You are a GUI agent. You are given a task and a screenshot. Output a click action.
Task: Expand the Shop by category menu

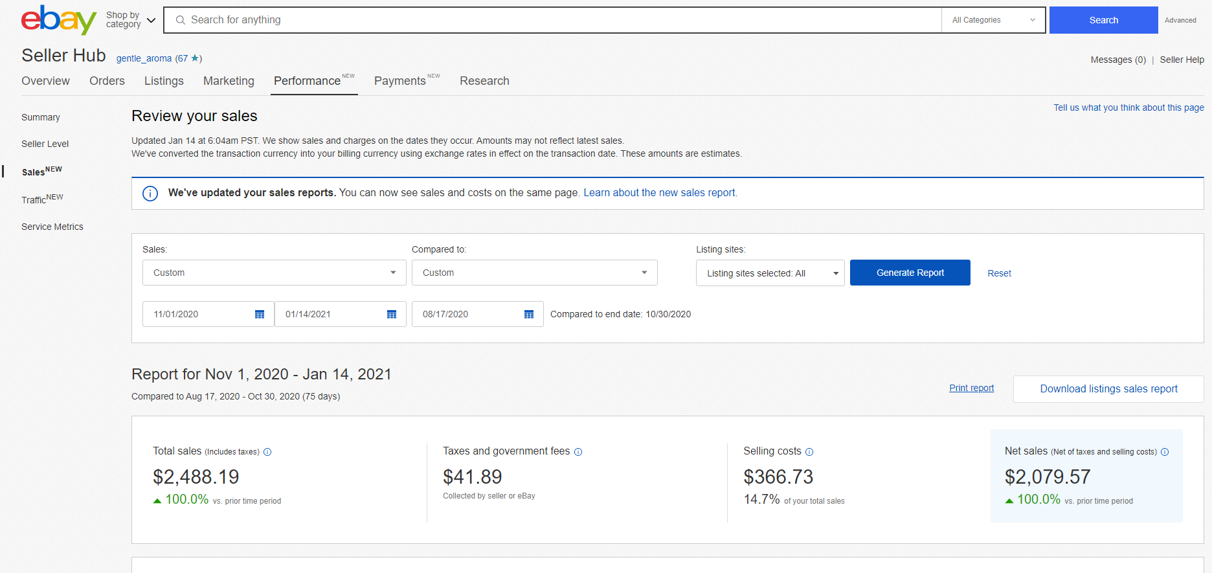coord(131,20)
